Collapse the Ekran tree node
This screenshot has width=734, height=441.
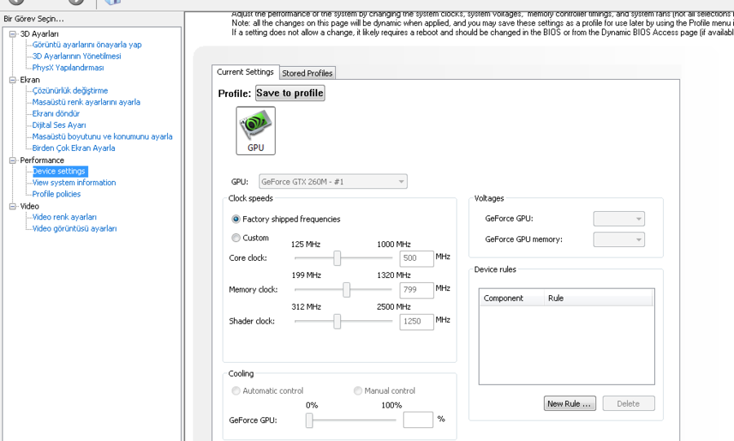point(12,80)
